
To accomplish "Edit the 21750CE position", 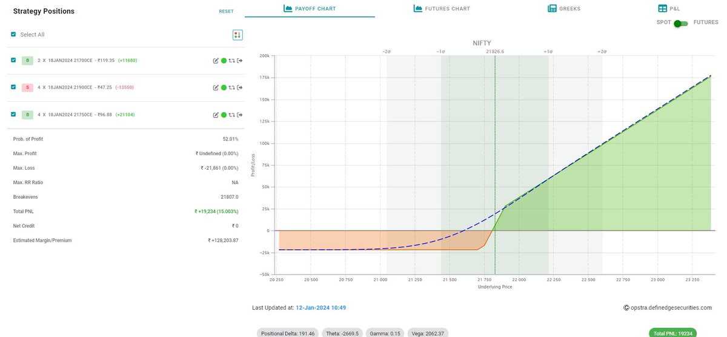I will [216, 115].
